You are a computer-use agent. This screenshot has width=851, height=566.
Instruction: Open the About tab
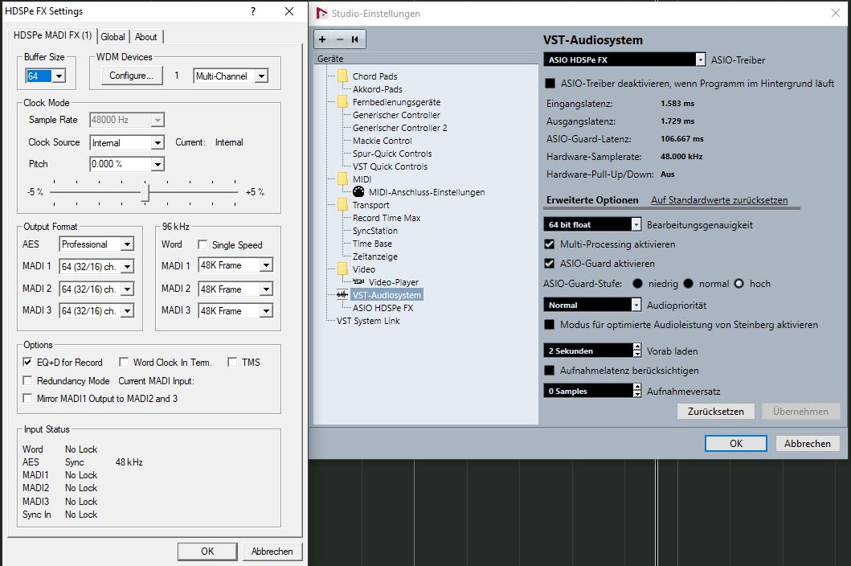(146, 37)
